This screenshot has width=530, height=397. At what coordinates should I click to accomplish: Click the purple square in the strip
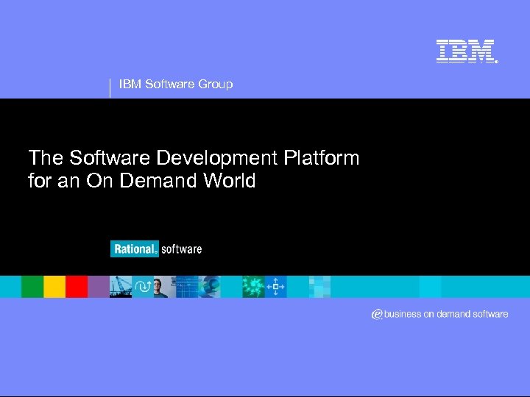(x=99, y=287)
